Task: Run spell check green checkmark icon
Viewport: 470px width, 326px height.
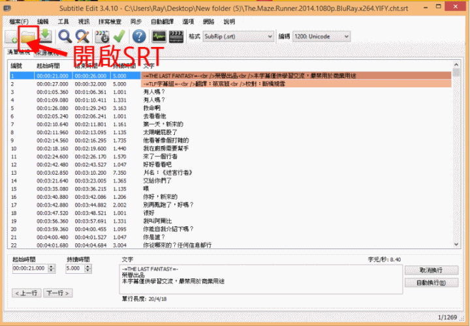Action: [x=119, y=37]
